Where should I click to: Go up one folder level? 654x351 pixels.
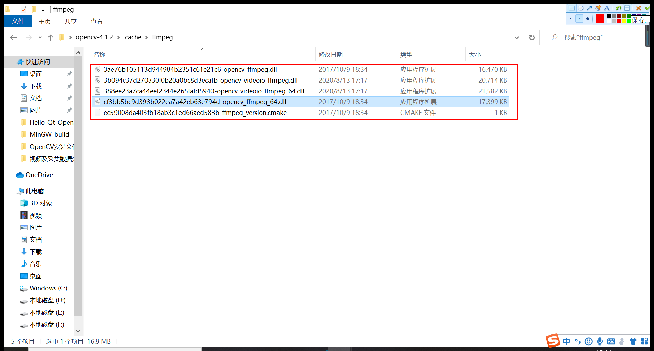pyautogui.click(x=51, y=37)
